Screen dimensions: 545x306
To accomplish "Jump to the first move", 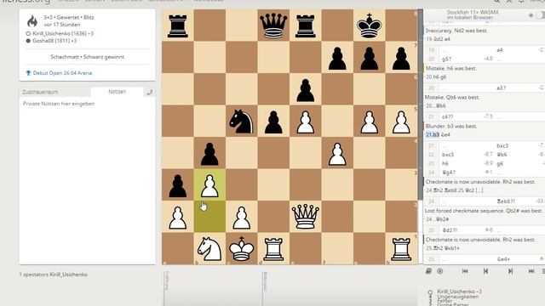I will [465, 271].
